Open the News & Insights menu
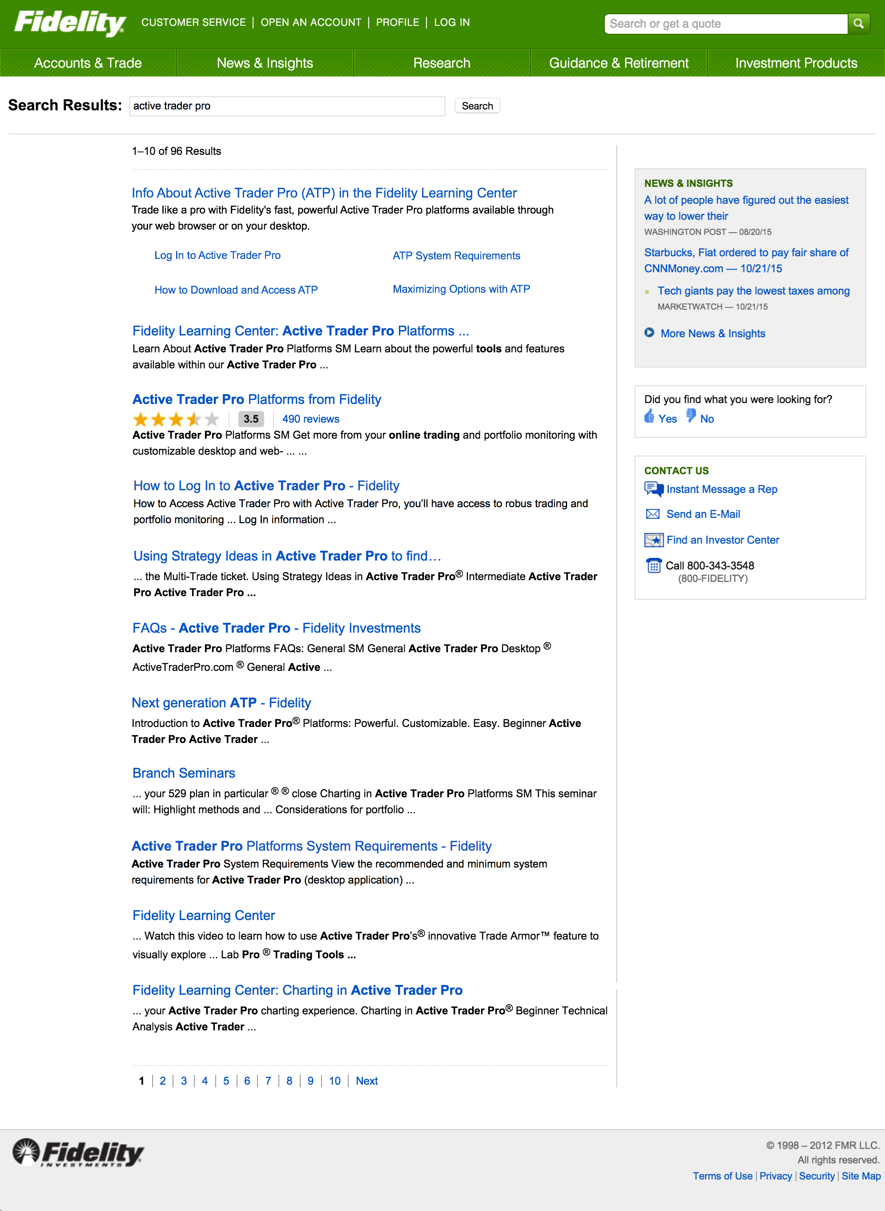The image size is (885, 1211). 265,63
